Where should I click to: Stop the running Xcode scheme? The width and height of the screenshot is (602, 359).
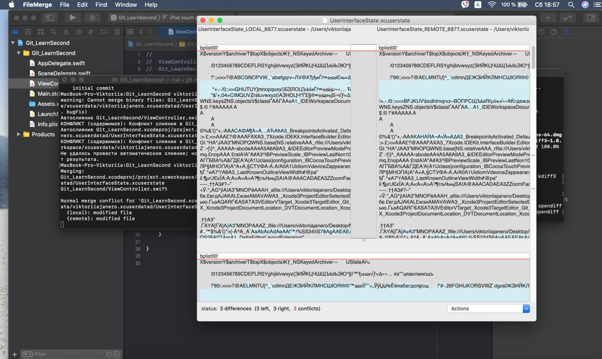92,18
